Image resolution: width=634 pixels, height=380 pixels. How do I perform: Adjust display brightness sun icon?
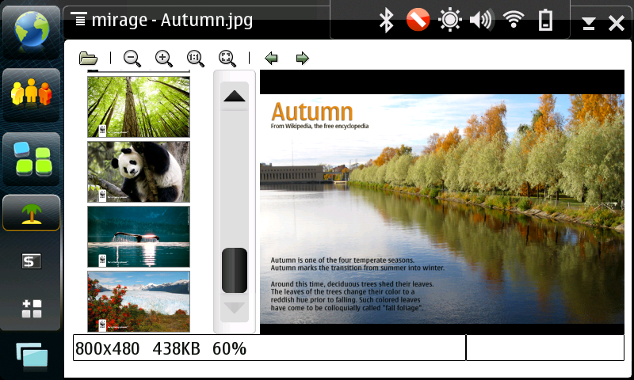(x=450, y=21)
